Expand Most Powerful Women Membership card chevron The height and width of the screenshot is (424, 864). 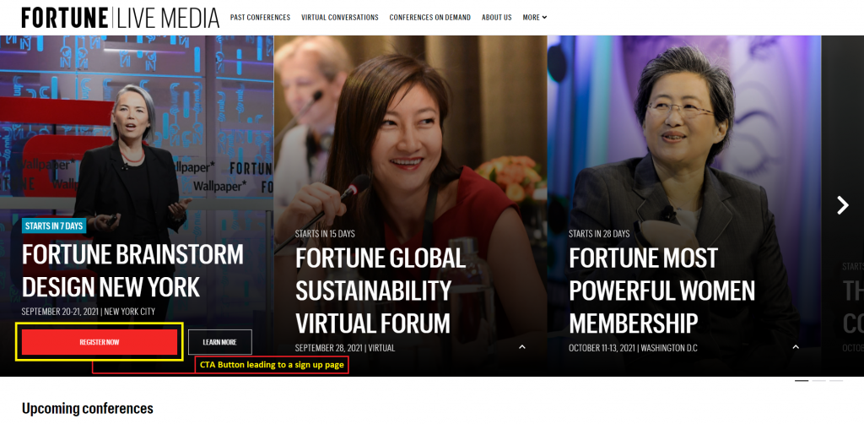pyautogui.click(x=796, y=347)
